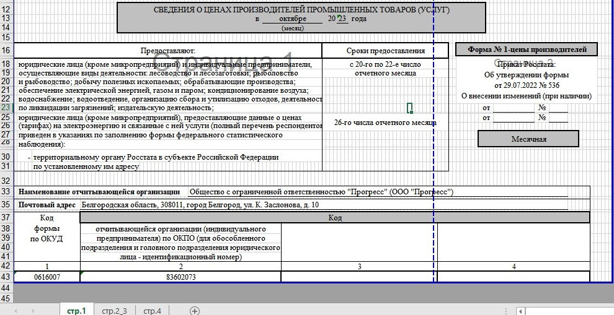Select column number cell '2' in row 42
The height and width of the screenshot is (315, 614).
(180, 267)
